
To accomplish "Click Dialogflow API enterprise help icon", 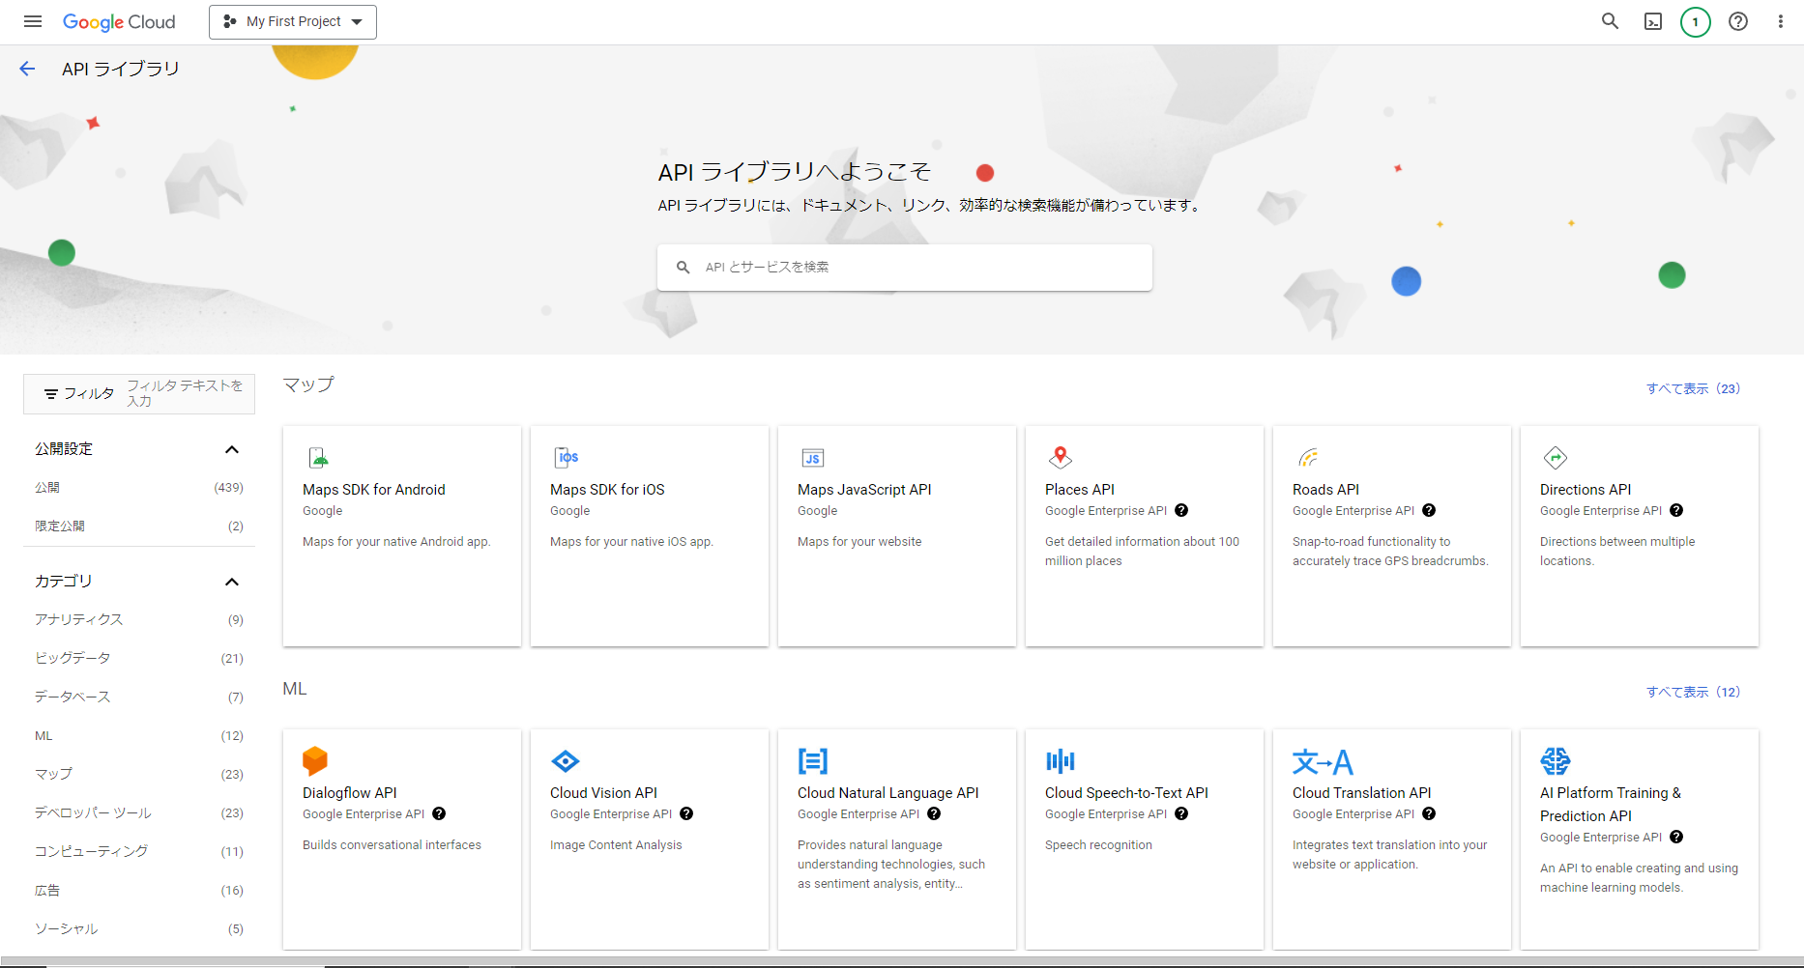I will [x=439, y=813].
